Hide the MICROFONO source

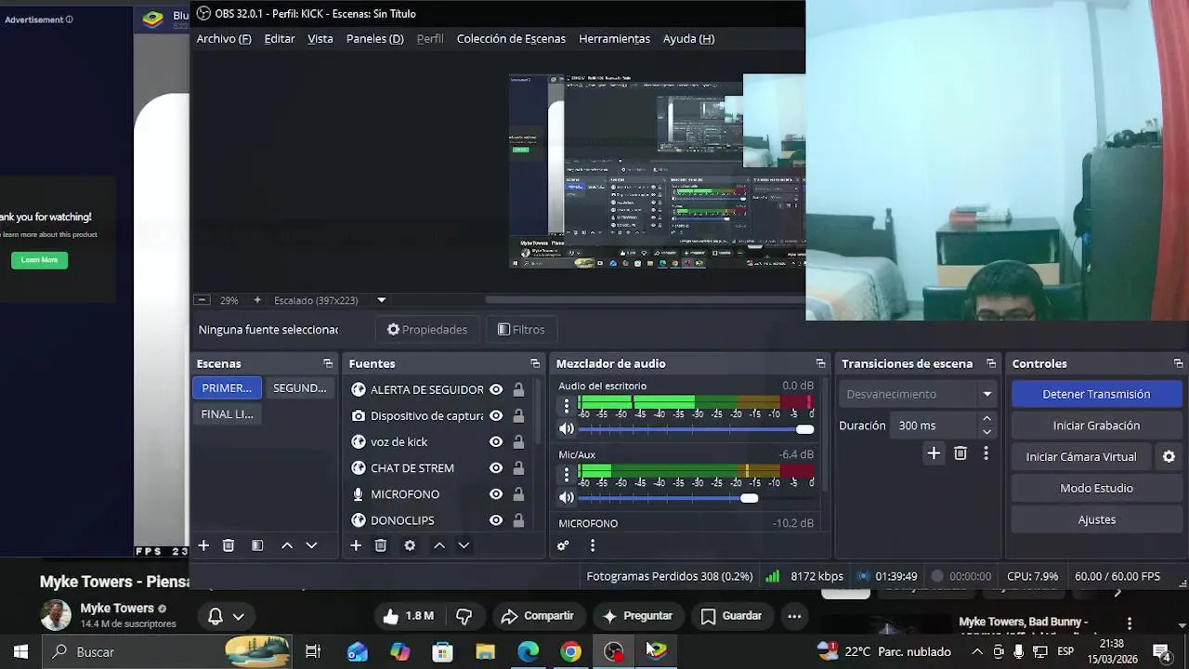(496, 493)
